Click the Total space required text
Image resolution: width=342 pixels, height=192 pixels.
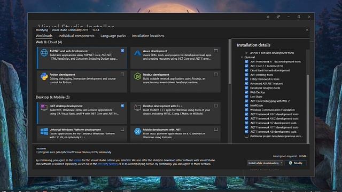pyautogui.click(x=285, y=156)
